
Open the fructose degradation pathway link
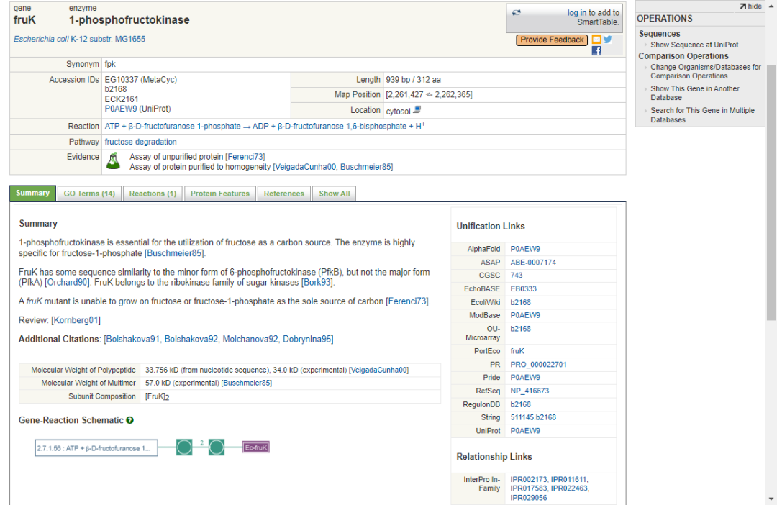140,142
